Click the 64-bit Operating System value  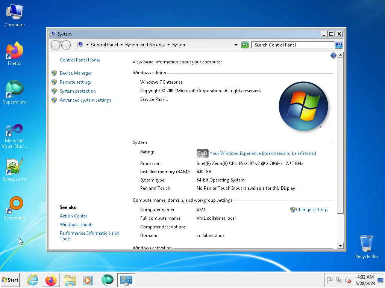click(x=220, y=180)
